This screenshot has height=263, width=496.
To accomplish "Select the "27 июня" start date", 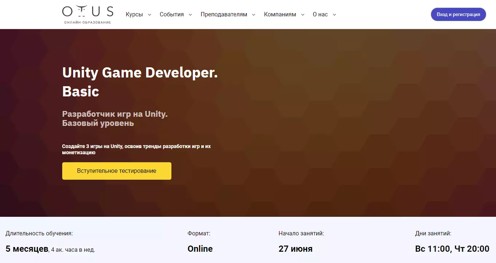I will click(x=295, y=249).
